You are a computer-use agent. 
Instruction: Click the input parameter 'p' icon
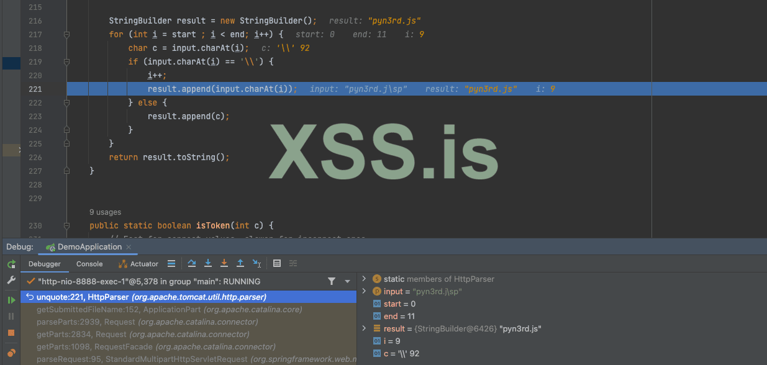[376, 291]
